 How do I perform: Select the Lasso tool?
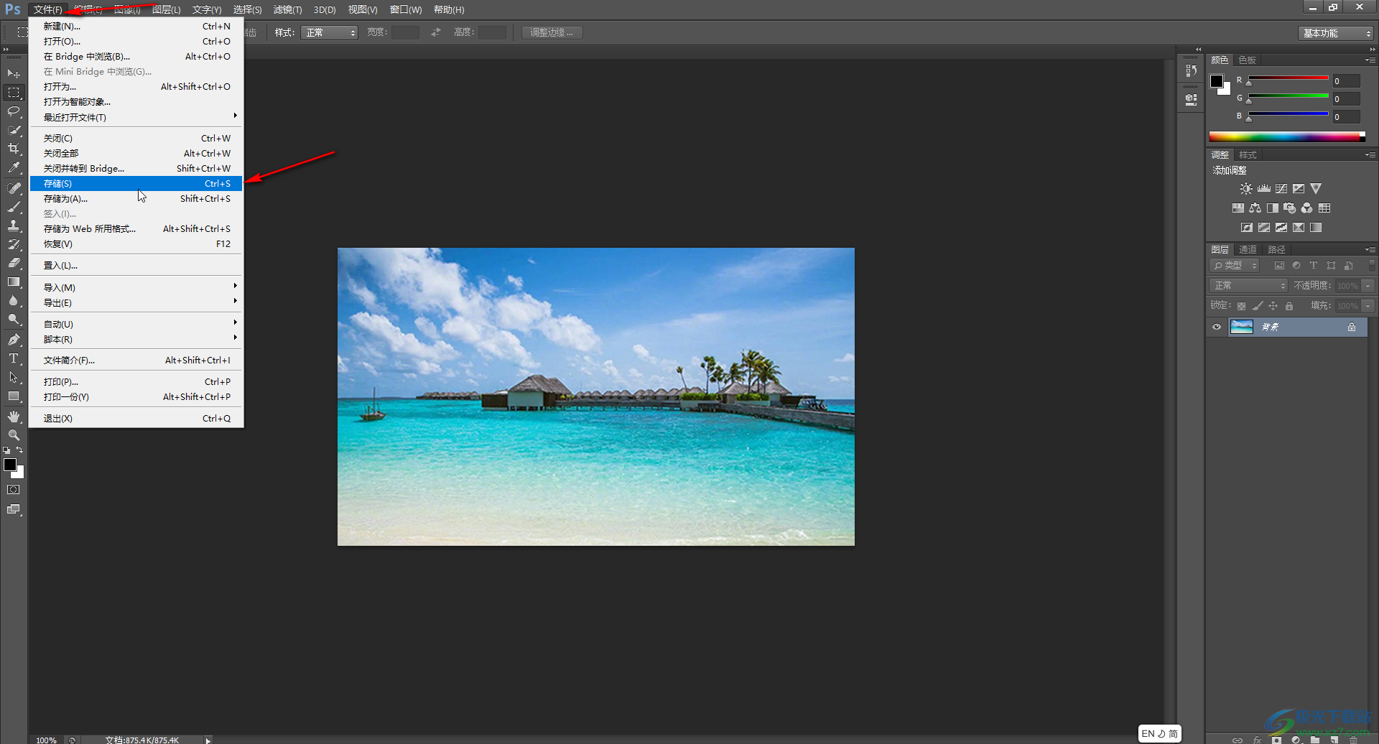click(14, 111)
